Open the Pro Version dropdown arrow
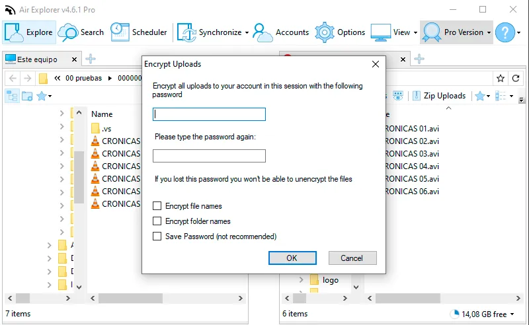 pyautogui.click(x=489, y=33)
